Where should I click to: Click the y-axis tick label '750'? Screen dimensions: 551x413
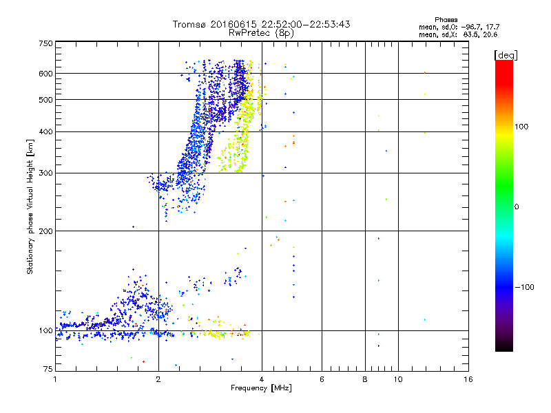pos(45,43)
